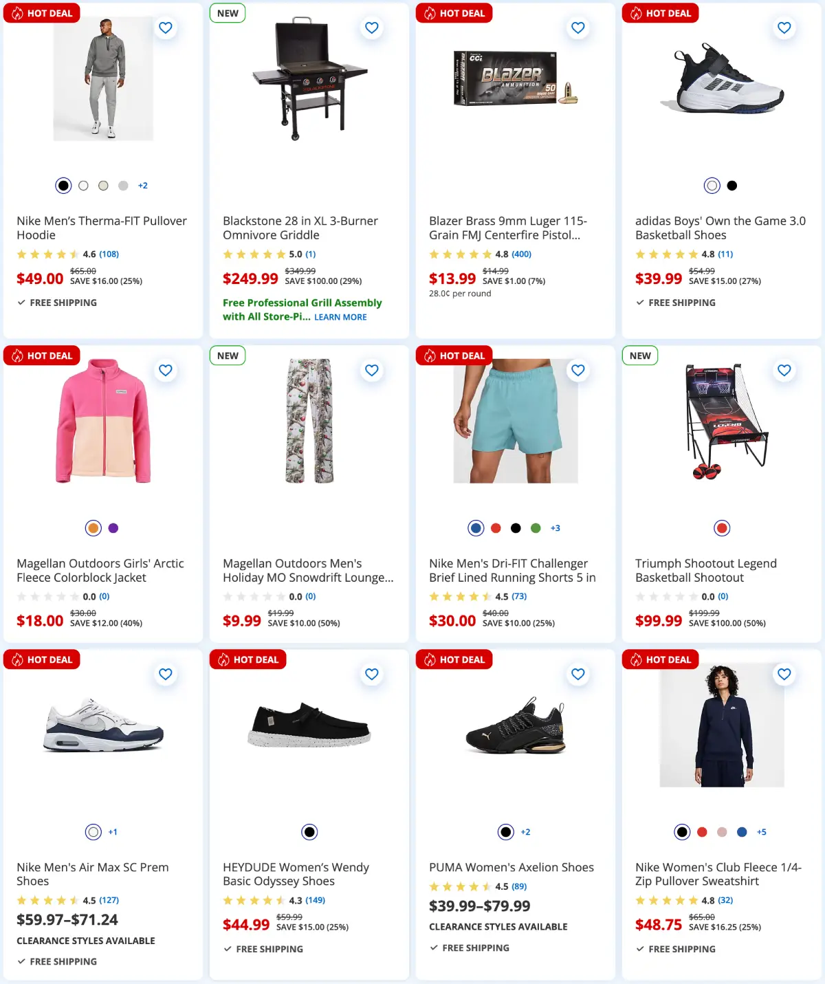
Task: Favorite the HEYDUDE Wendy Basic Odyssey Shoes
Action: coord(372,675)
